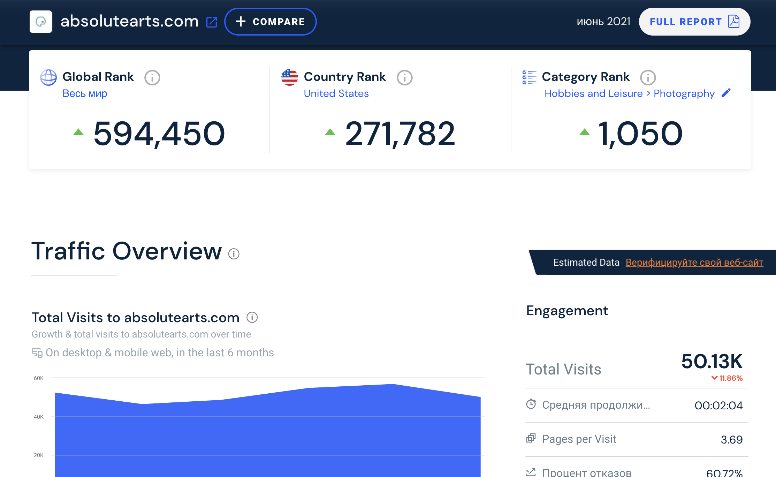Show Total Visits chart info tooltip
The image size is (776, 477).
coord(252,317)
